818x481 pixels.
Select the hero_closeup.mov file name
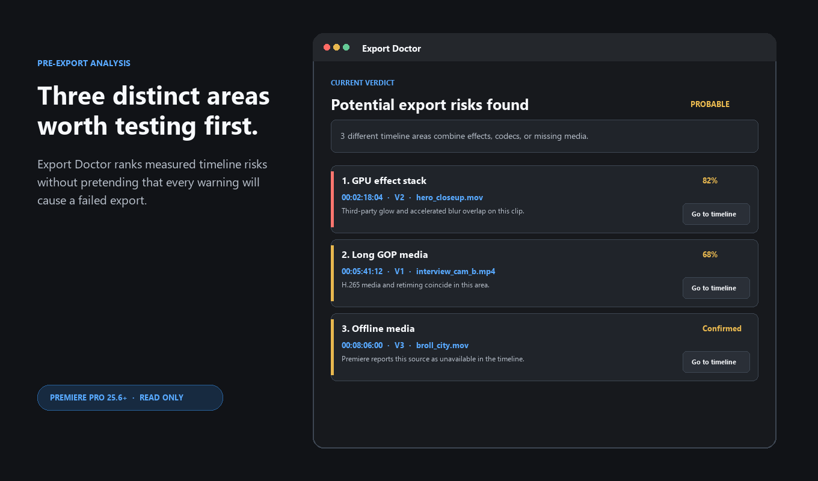pos(449,197)
